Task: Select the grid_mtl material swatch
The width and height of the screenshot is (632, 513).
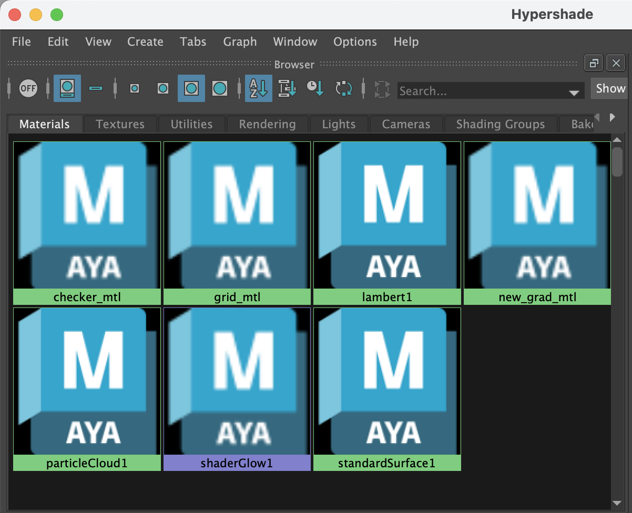Action: [x=237, y=216]
